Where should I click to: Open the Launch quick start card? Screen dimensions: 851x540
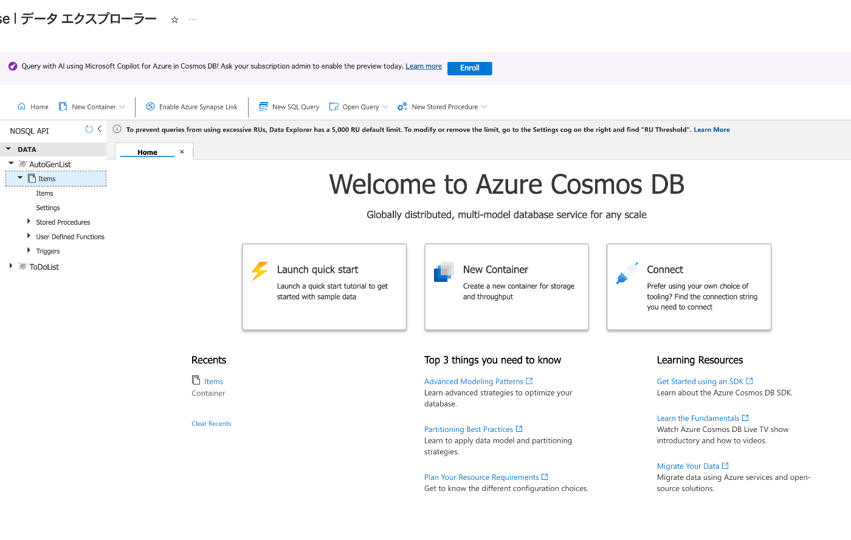[x=324, y=287]
